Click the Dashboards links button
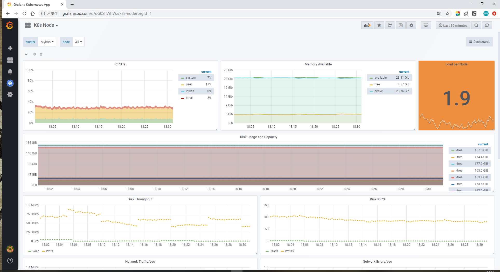 click(479, 42)
